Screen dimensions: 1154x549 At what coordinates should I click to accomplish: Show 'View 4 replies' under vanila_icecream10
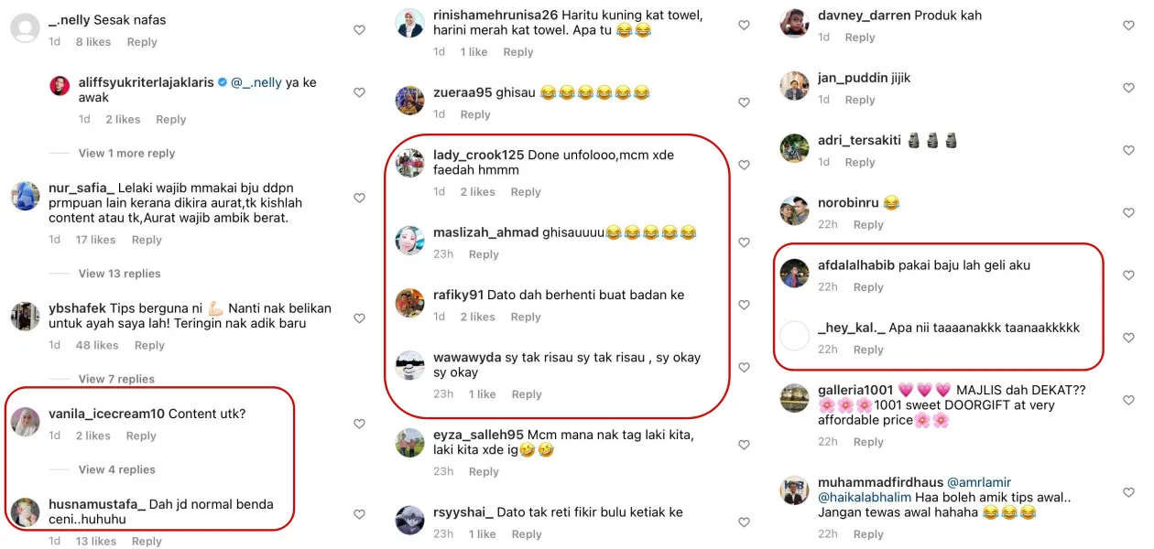pyautogui.click(x=116, y=469)
